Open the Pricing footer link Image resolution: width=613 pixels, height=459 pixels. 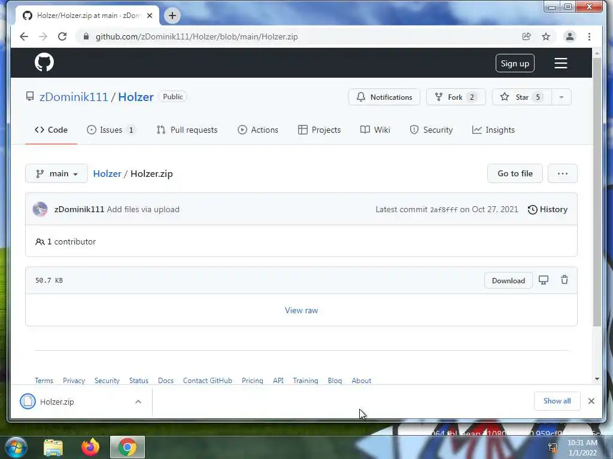(x=253, y=381)
